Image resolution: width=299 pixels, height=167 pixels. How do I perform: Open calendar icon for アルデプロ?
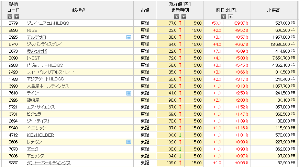[x=129, y=37]
